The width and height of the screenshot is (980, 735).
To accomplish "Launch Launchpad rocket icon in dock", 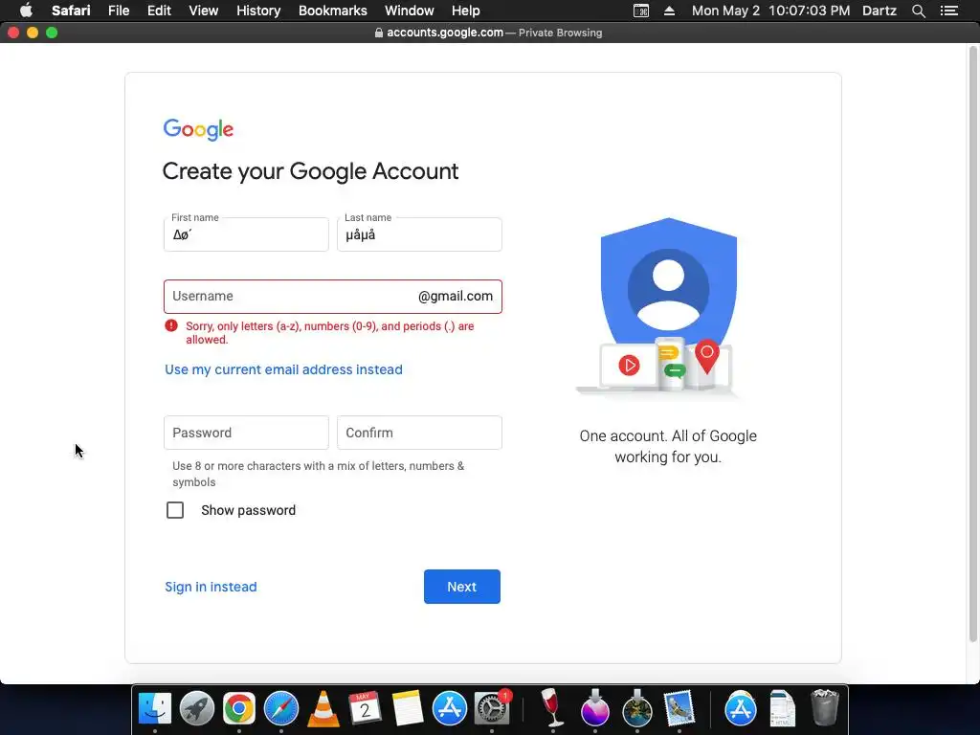I will (x=197, y=709).
